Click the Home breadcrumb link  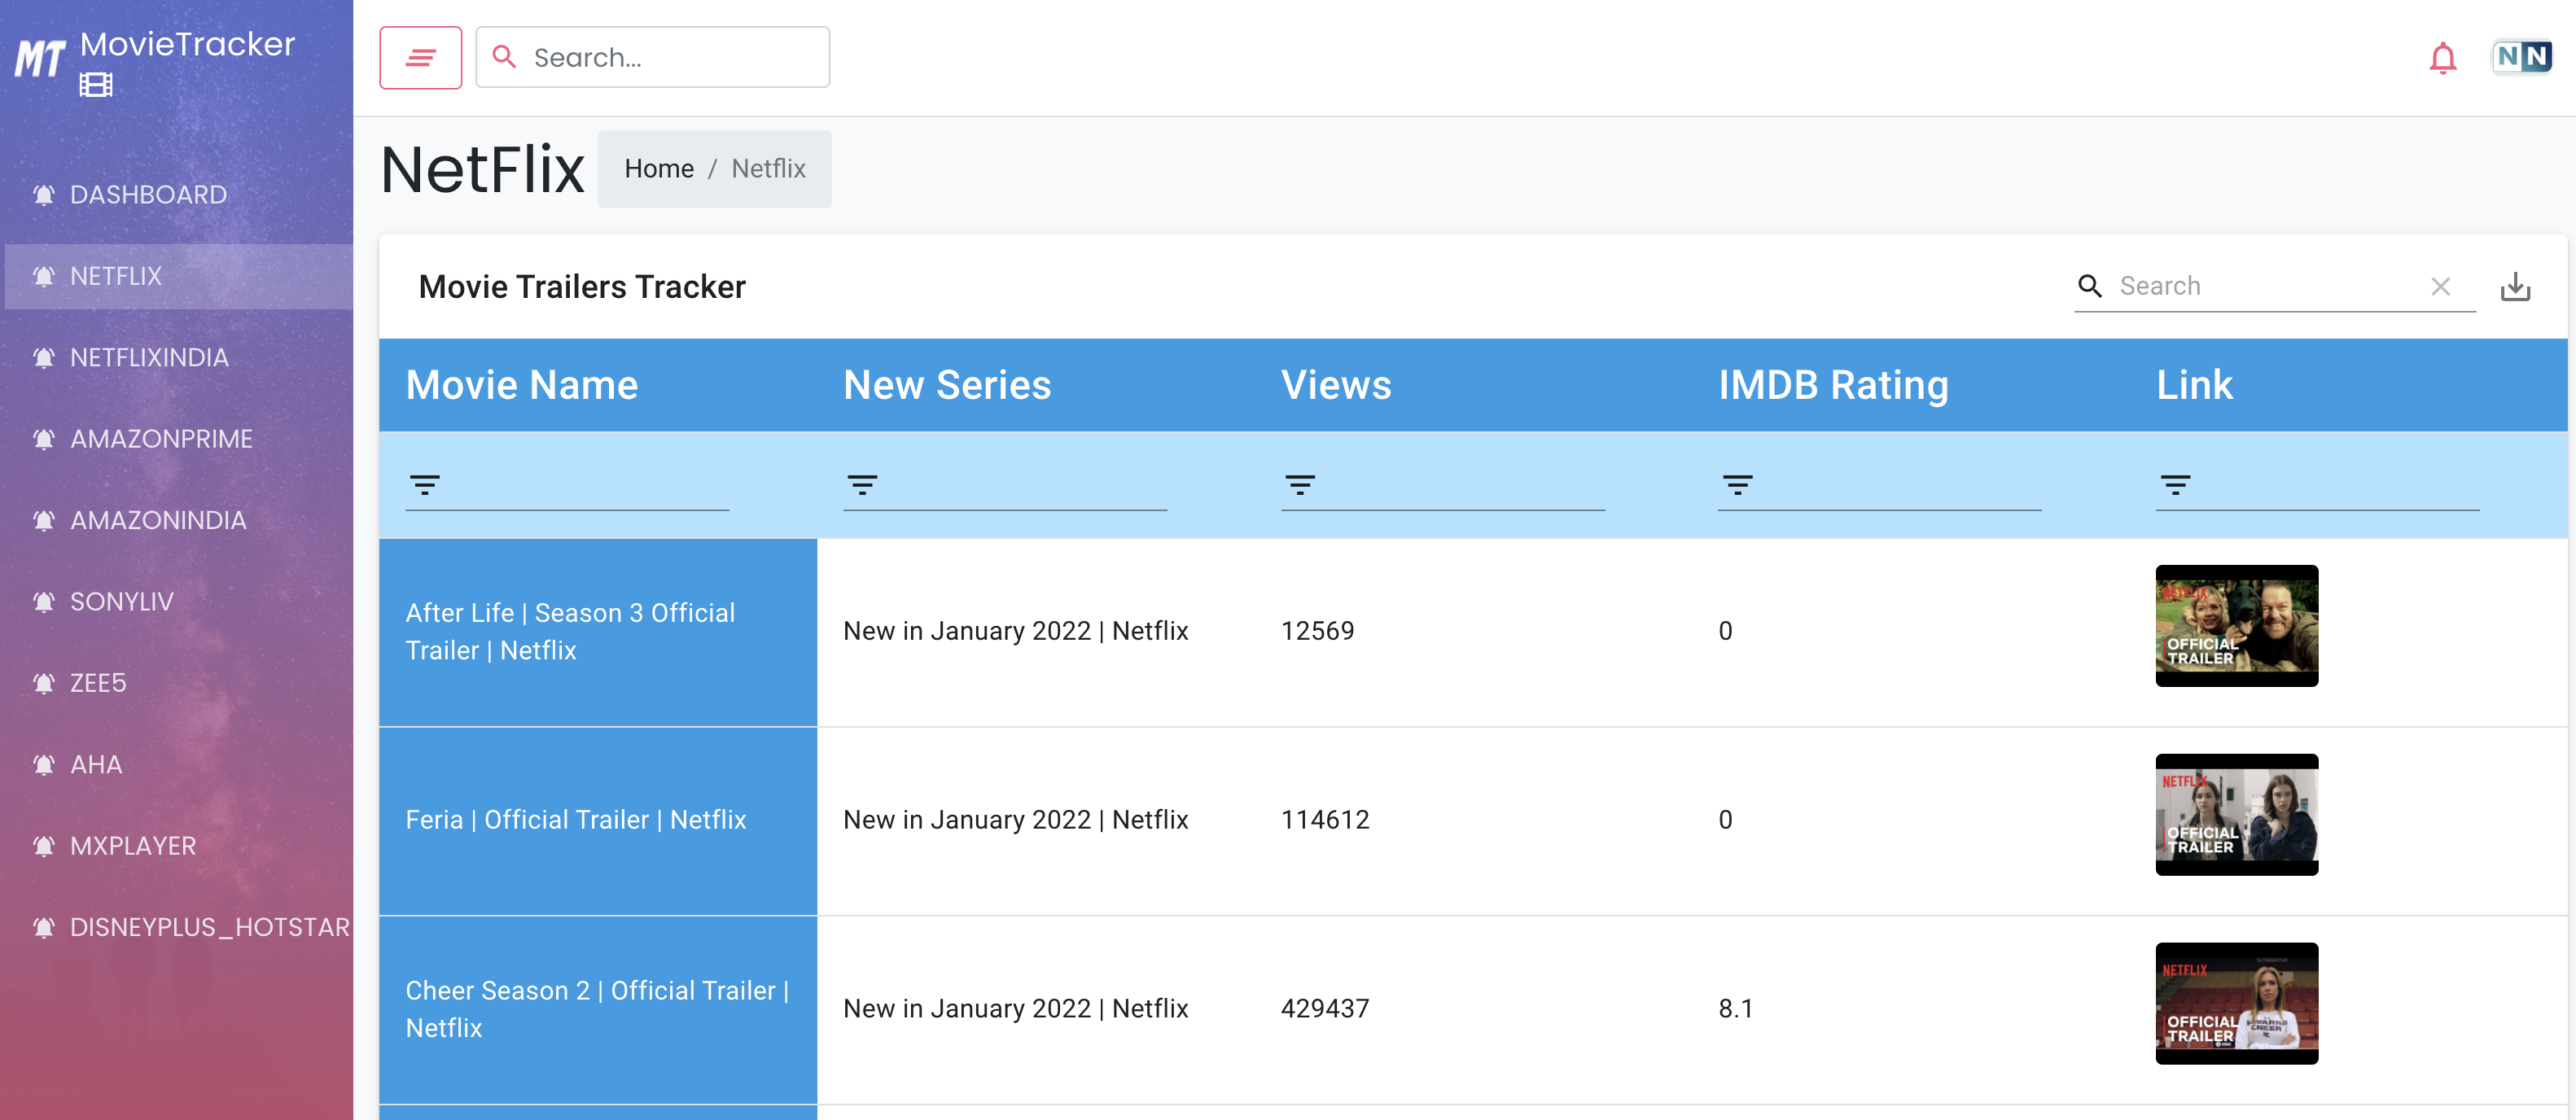click(659, 169)
